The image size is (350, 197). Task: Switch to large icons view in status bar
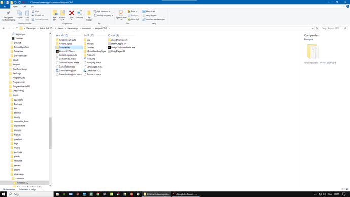[x=347, y=189]
